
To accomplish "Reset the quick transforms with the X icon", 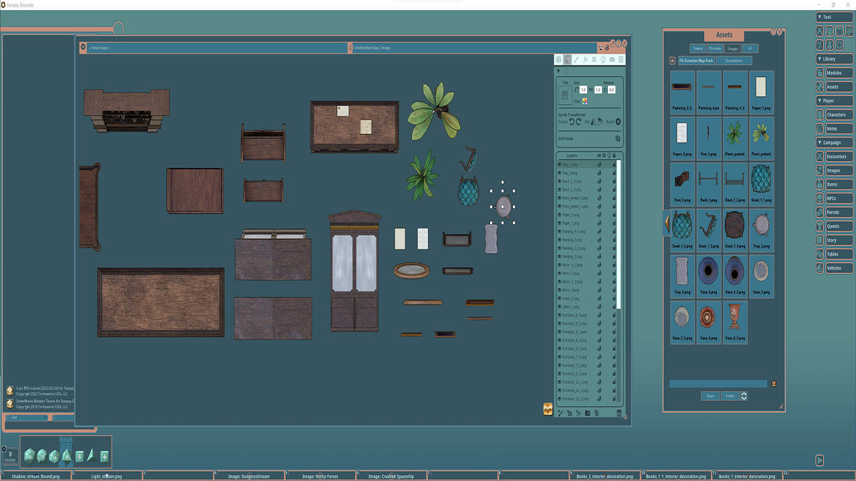I will click(x=618, y=122).
